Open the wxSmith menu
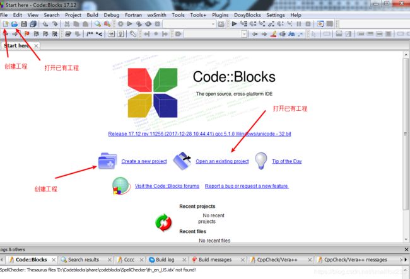 156,15
